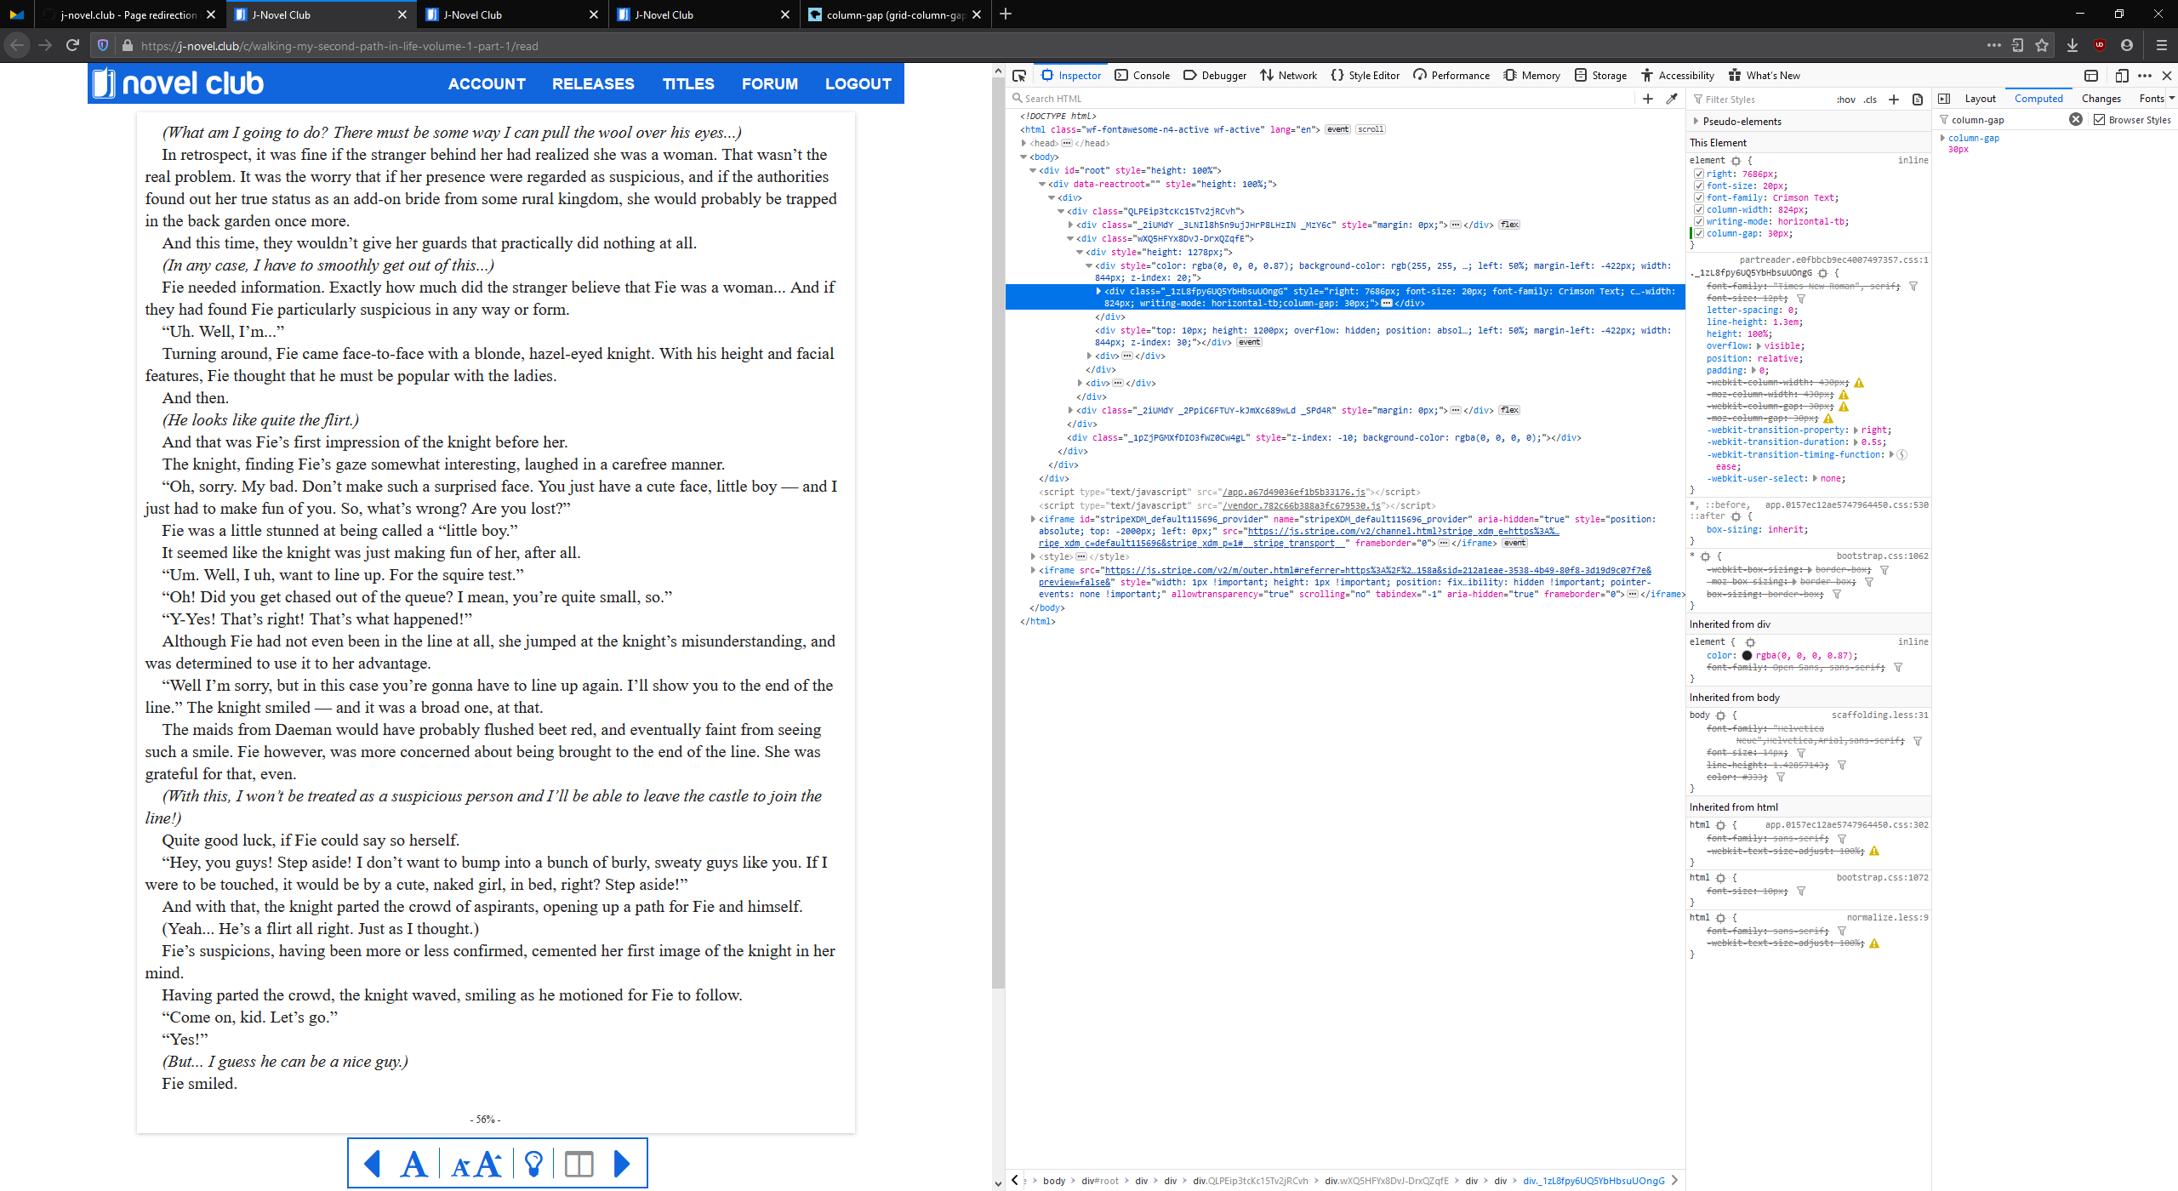
Task: Toggle the reader light bulb theme icon
Action: coord(533,1163)
